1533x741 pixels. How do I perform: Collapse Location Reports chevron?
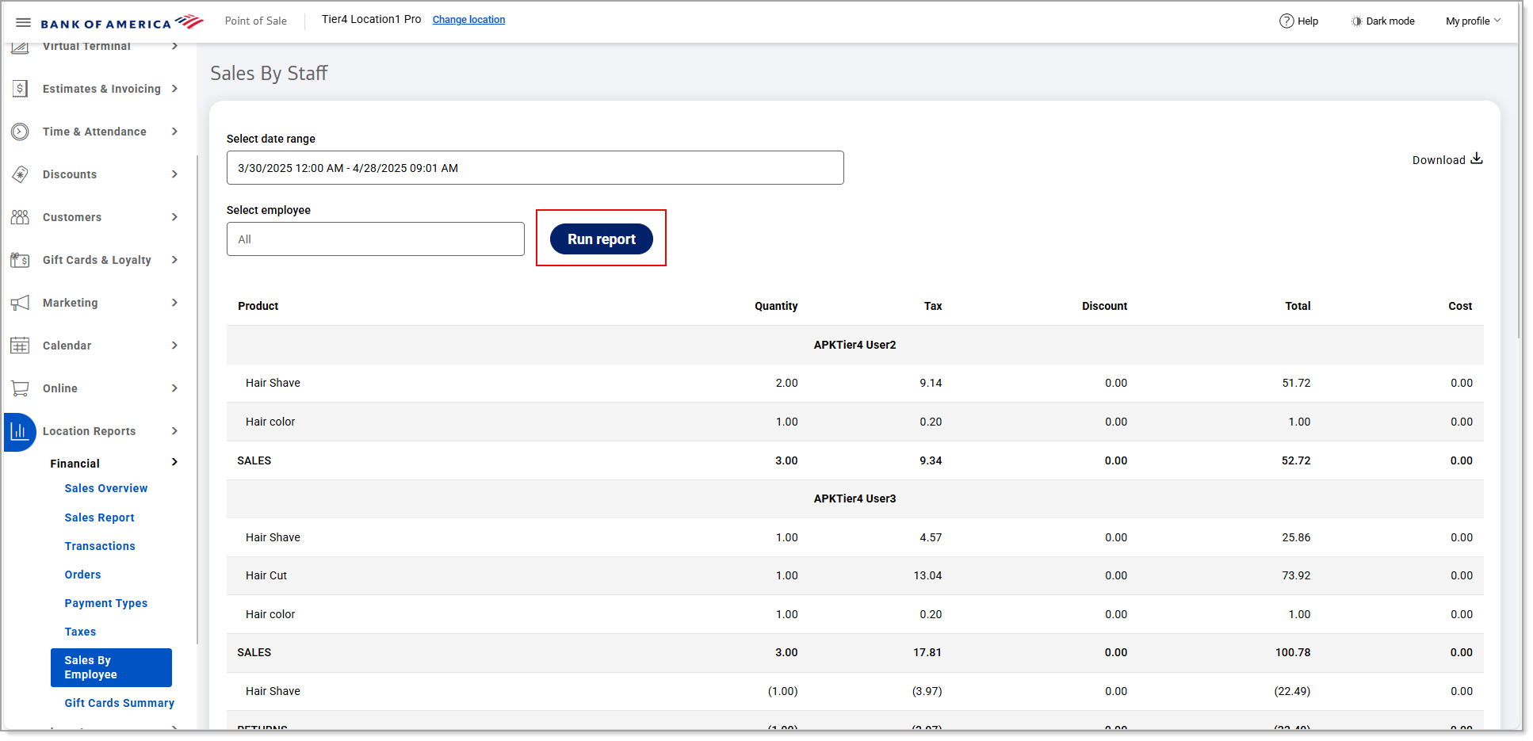[174, 431]
